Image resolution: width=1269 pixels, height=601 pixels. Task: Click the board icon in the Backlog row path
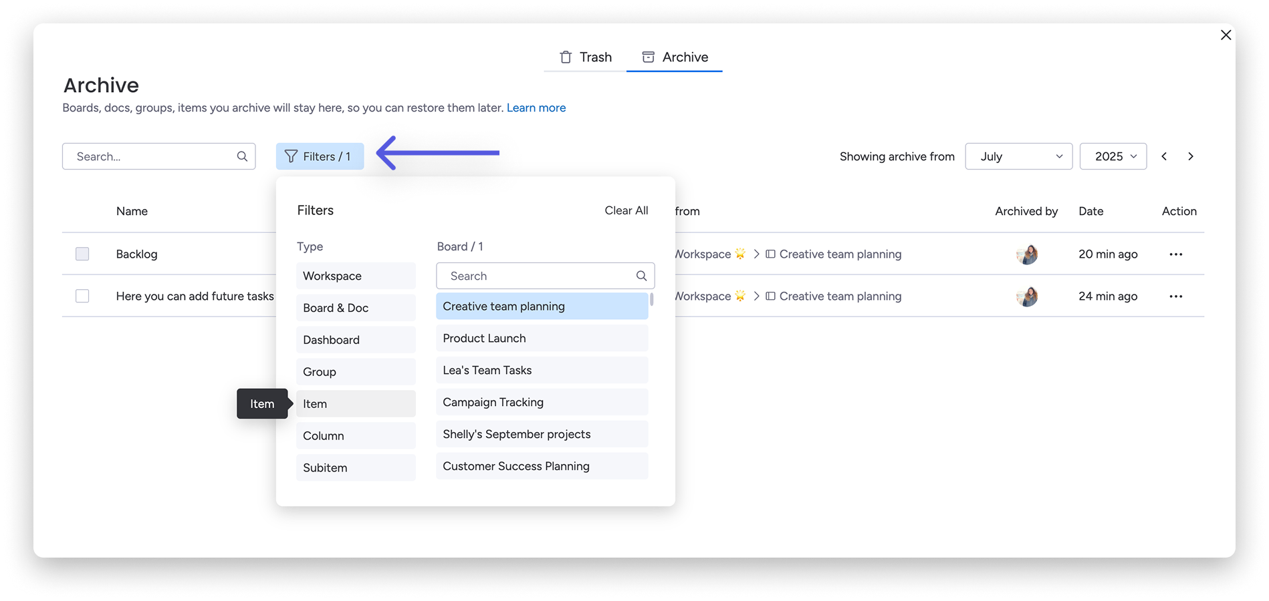pyautogui.click(x=770, y=254)
